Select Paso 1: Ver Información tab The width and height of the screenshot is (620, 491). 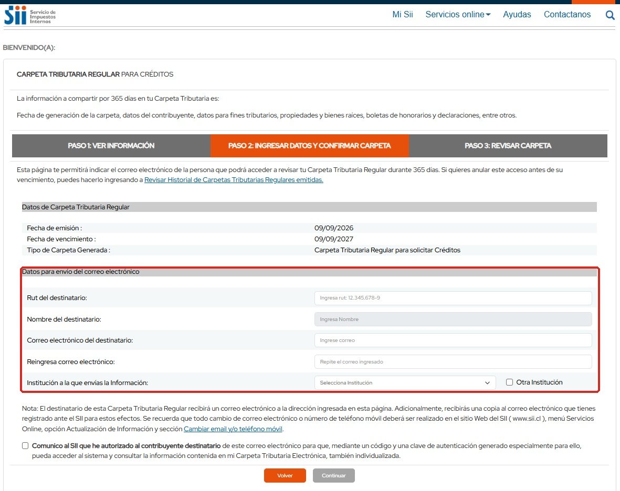111,146
